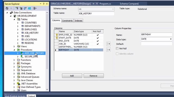
Task: Toggle Not Null for END_DATE row
Action: click(x=98, y=41)
